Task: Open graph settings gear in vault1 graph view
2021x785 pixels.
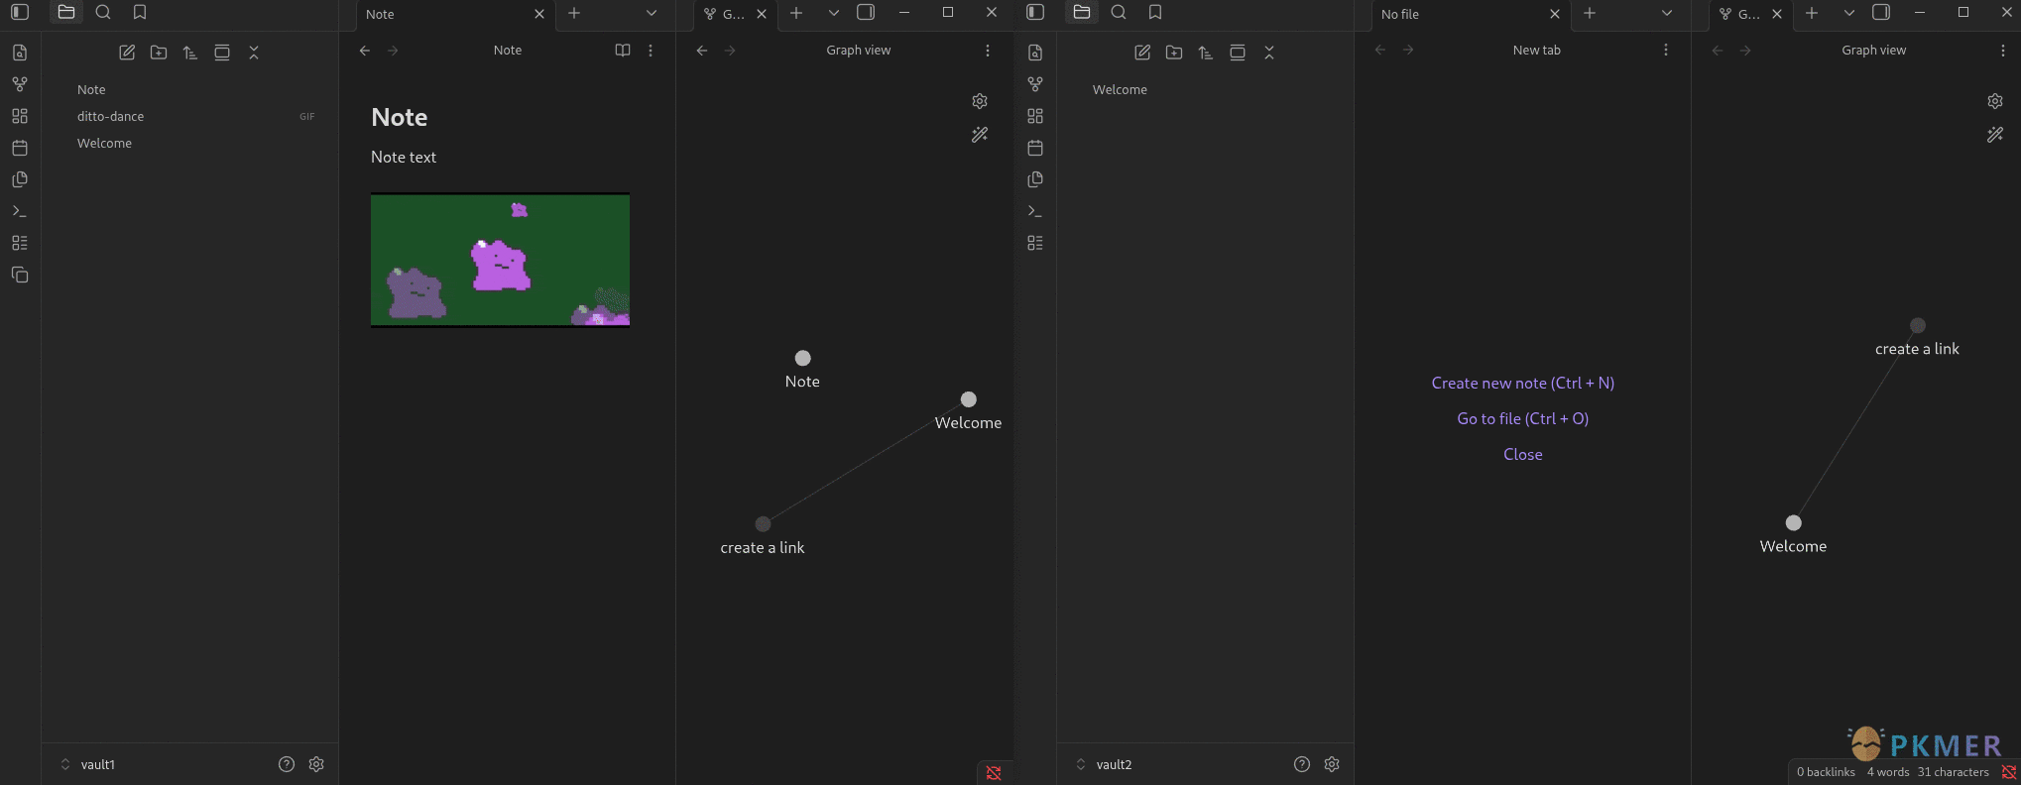Action: [x=980, y=101]
